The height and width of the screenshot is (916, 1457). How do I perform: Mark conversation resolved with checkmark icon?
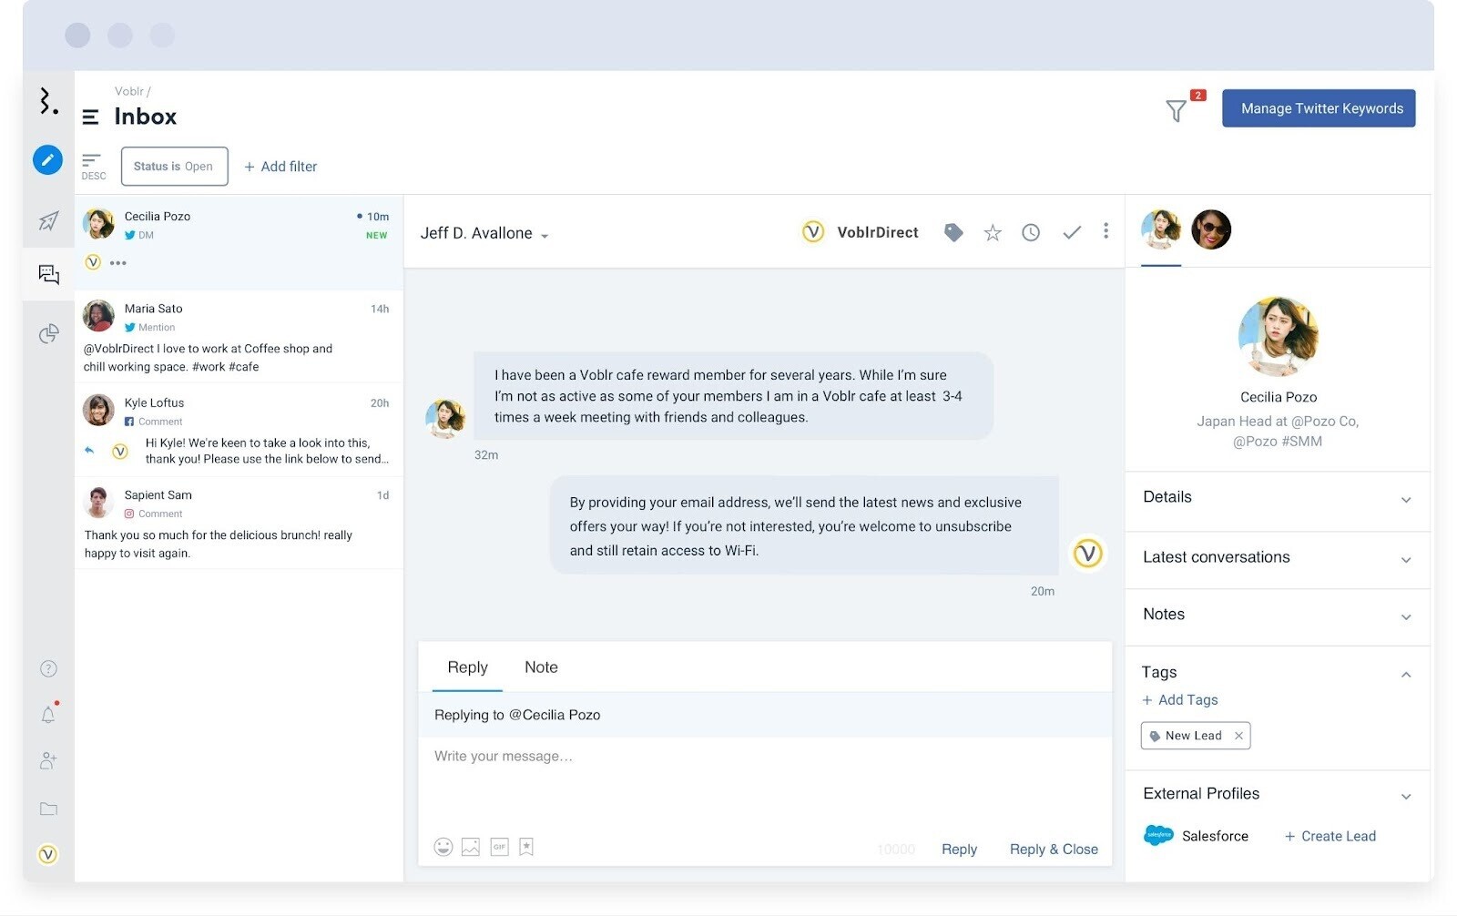(x=1072, y=233)
